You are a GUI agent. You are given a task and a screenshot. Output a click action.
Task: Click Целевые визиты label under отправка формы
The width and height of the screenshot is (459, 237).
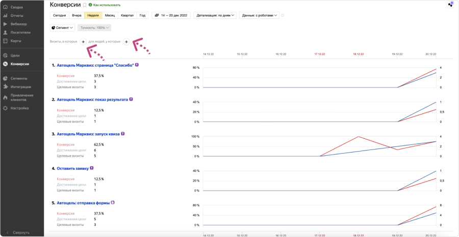[x=70, y=225]
